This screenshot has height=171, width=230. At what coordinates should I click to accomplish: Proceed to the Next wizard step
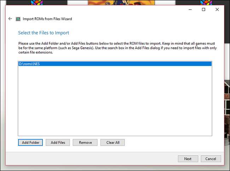(188, 159)
